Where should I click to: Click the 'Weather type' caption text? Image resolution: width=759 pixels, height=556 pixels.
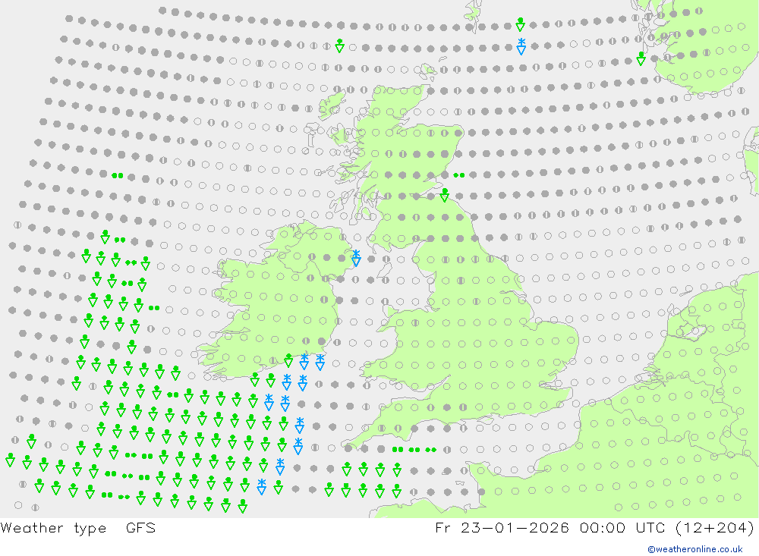[53, 528]
